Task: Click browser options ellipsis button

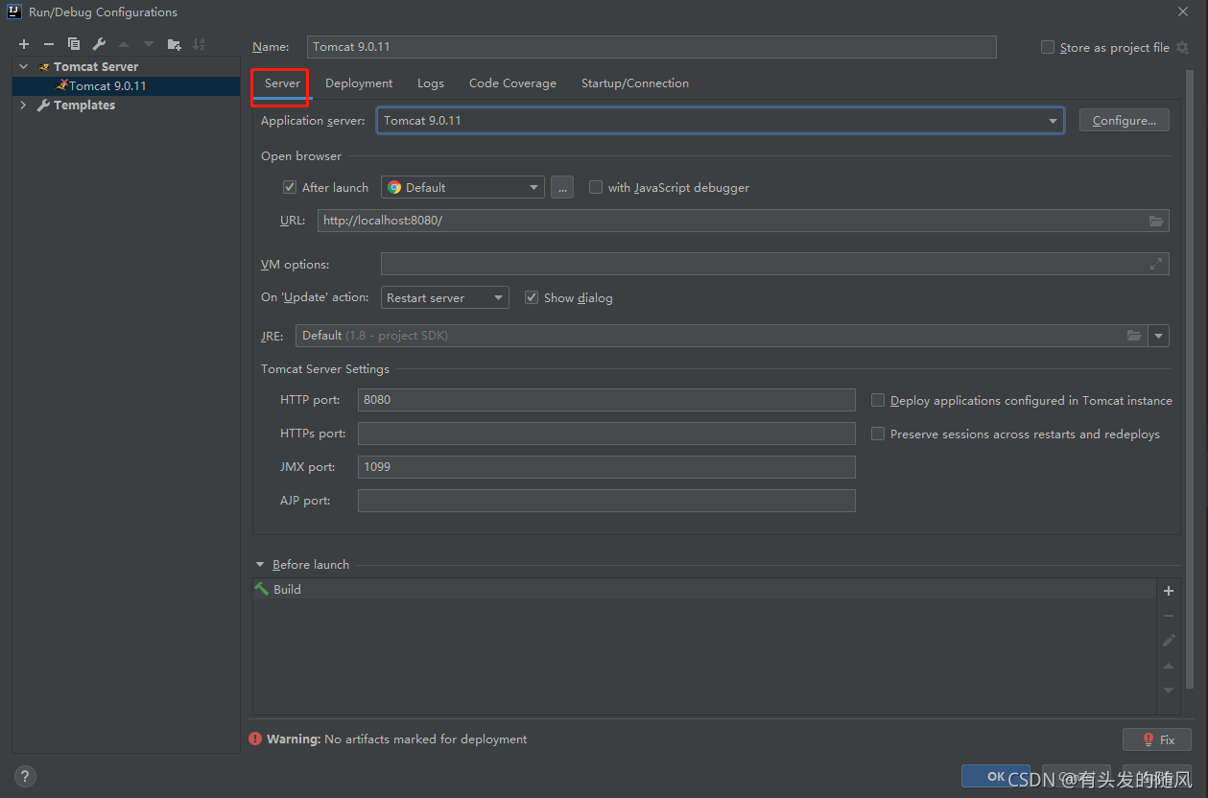Action: [563, 187]
